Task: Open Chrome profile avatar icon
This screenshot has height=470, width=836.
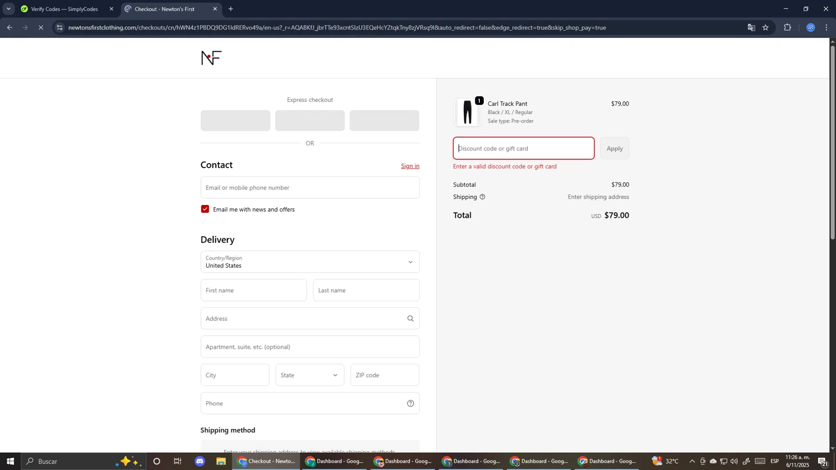Action: tap(810, 27)
